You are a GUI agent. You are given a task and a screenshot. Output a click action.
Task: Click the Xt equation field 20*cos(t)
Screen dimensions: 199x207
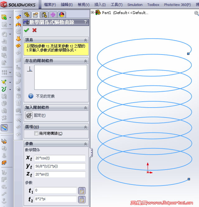tap(60, 158)
